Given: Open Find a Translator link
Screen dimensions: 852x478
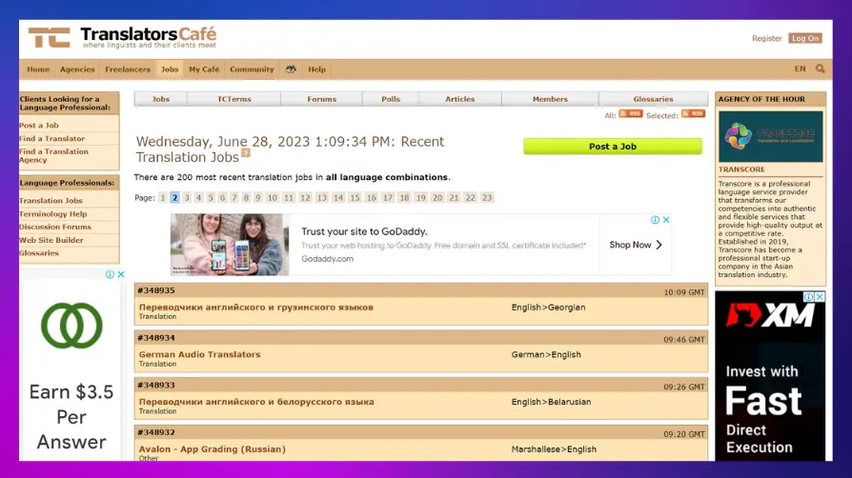Looking at the screenshot, I should coord(52,138).
